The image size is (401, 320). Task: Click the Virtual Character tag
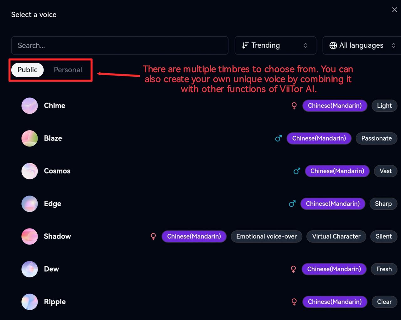[x=336, y=236]
